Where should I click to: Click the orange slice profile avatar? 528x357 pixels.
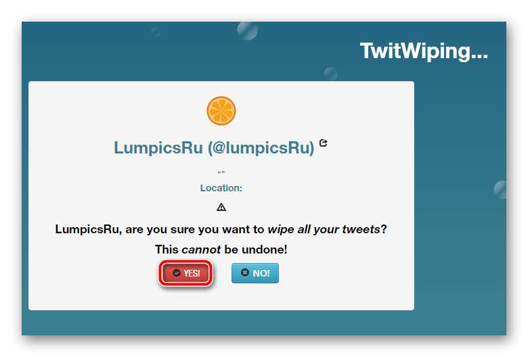[221, 111]
